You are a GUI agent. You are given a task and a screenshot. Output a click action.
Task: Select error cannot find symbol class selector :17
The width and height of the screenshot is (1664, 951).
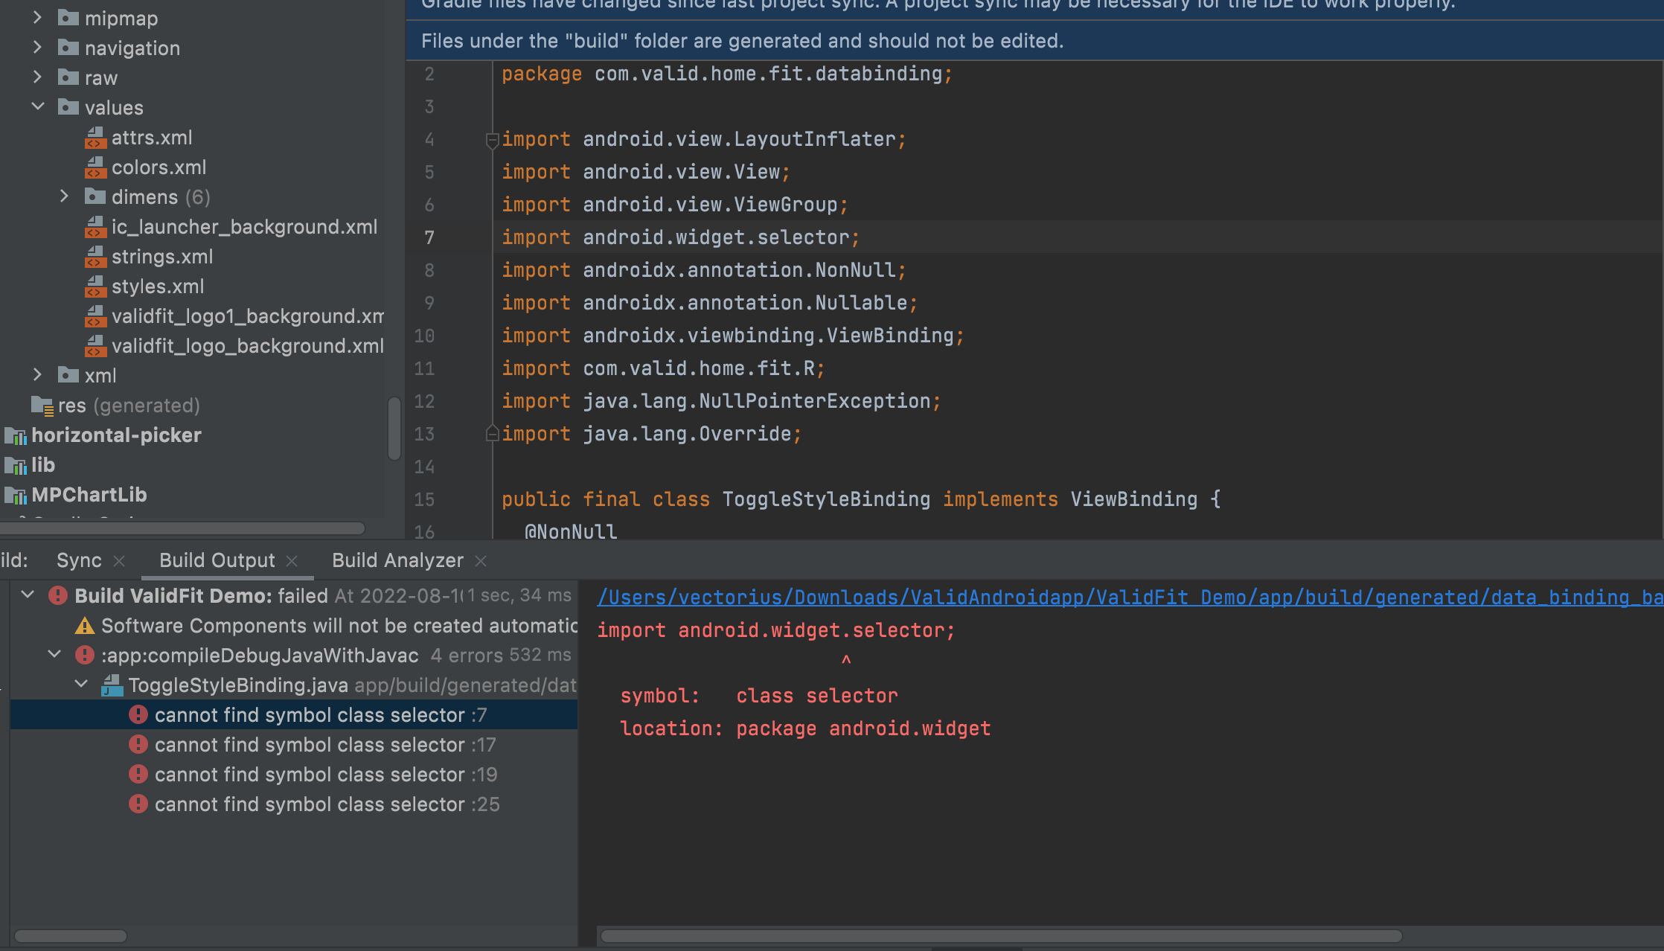[x=294, y=744]
